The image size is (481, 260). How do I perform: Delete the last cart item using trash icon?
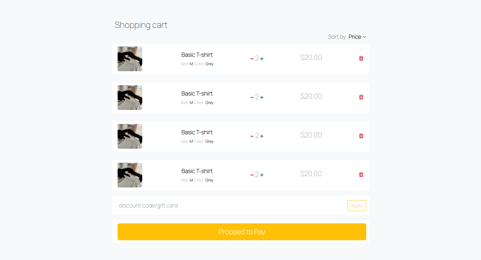[361, 174]
